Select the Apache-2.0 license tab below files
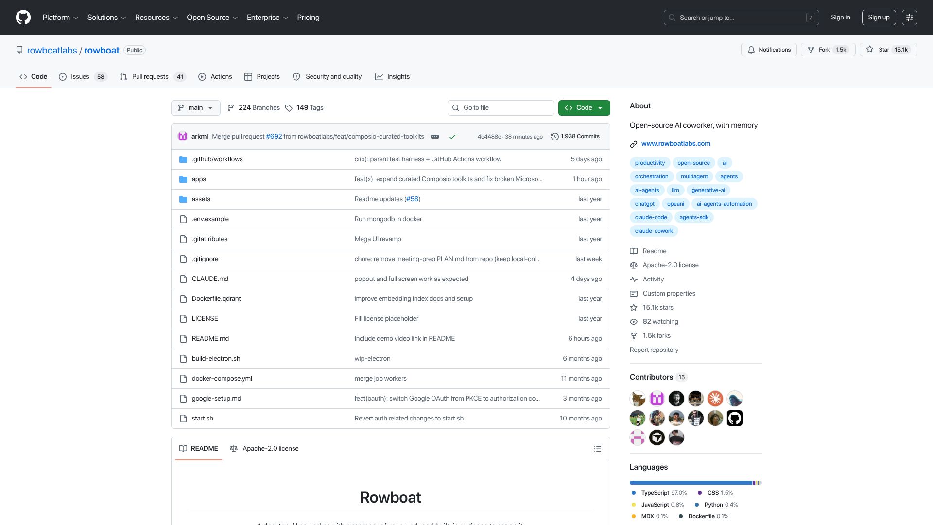The width and height of the screenshot is (933, 525). point(264,449)
